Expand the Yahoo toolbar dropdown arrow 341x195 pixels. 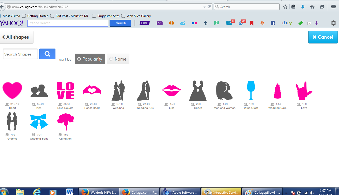click(309, 23)
